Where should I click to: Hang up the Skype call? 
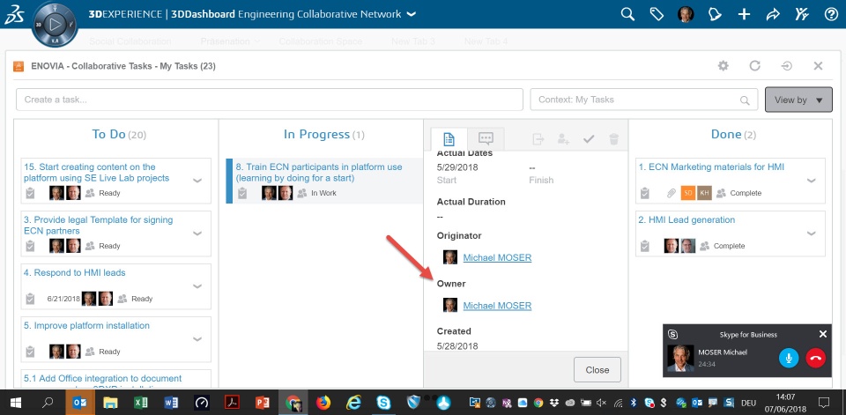click(x=816, y=358)
